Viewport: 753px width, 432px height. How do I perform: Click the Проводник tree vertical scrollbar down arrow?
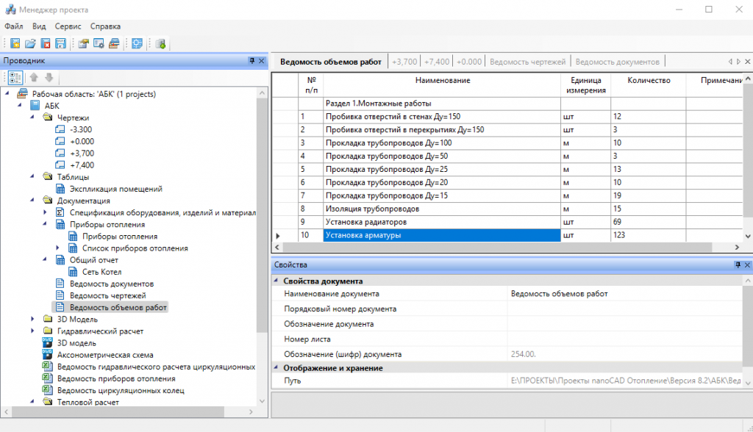pyautogui.click(x=262, y=401)
